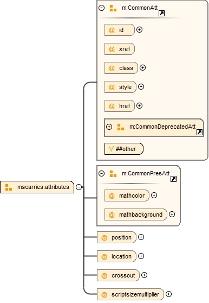Viewport: 209px width, 303px height.
Task: Open the m:CommonDeprecatedAtt reference arrow icon
Action: tap(199, 132)
